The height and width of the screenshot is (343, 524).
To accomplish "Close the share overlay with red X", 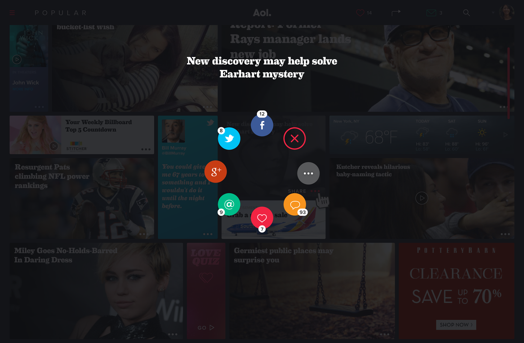I will pos(294,138).
